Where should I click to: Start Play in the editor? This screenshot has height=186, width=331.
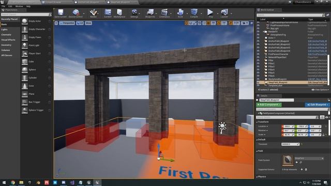(x=210, y=12)
